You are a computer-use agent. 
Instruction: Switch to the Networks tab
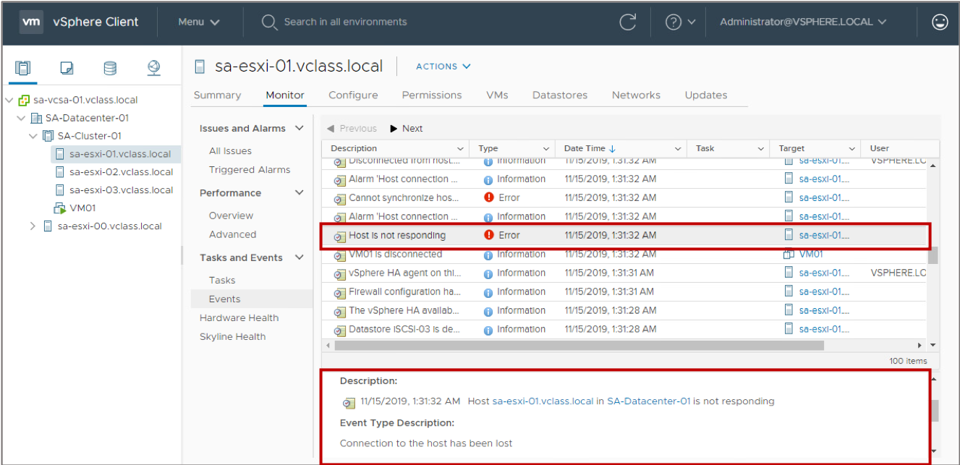pyautogui.click(x=636, y=95)
